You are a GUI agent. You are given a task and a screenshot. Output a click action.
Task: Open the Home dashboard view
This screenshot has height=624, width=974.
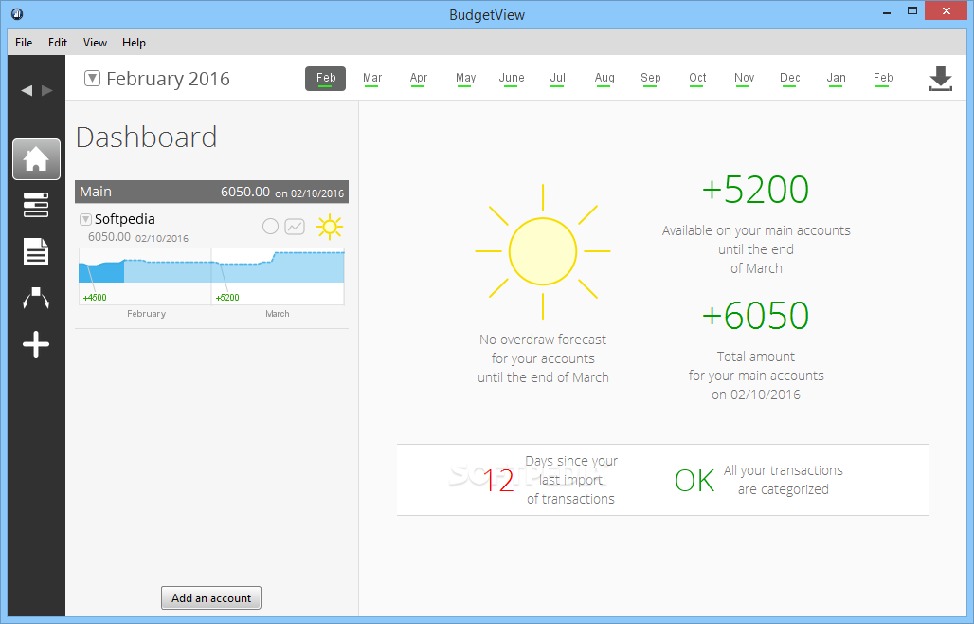[x=36, y=159]
